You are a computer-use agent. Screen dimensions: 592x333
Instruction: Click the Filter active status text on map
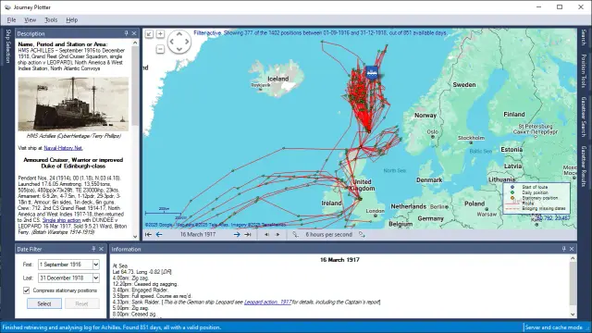[321, 33]
